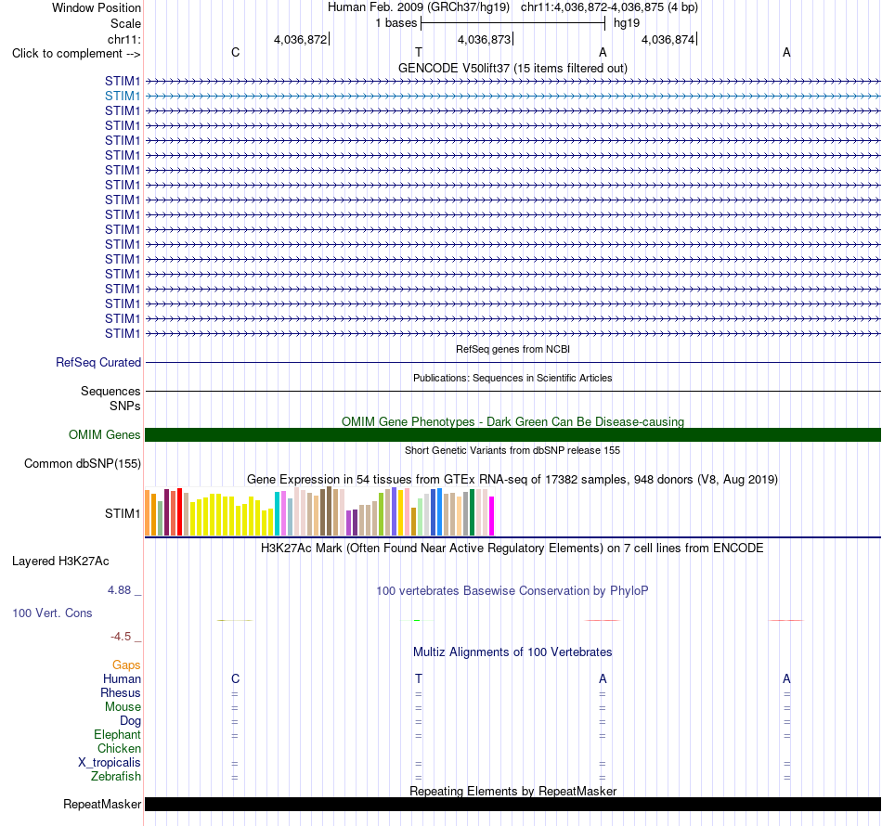Click the dark green OMIM Genes bar
Screen dimensions: 882x826
click(x=512, y=434)
